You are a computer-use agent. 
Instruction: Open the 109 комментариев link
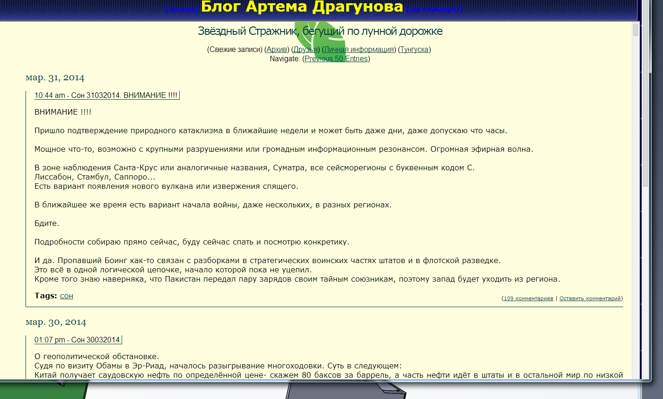coord(528,298)
